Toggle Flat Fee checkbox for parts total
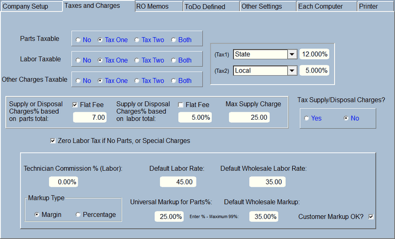The image size is (395, 239). (x=75, y=105)
